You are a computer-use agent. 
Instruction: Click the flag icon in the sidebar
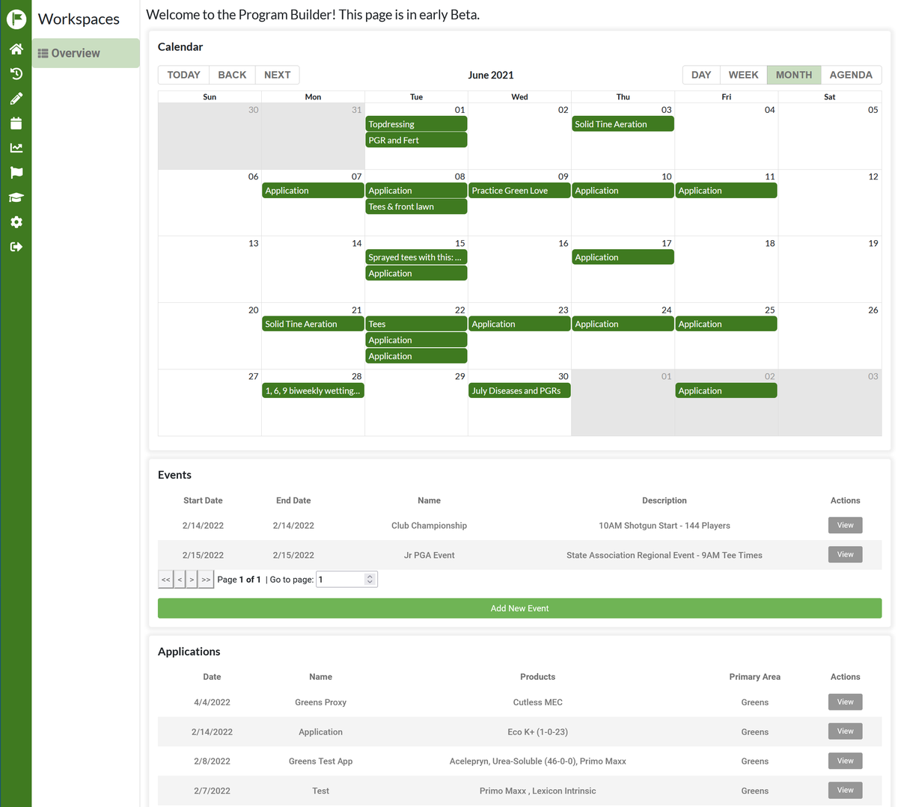[16, 173]
